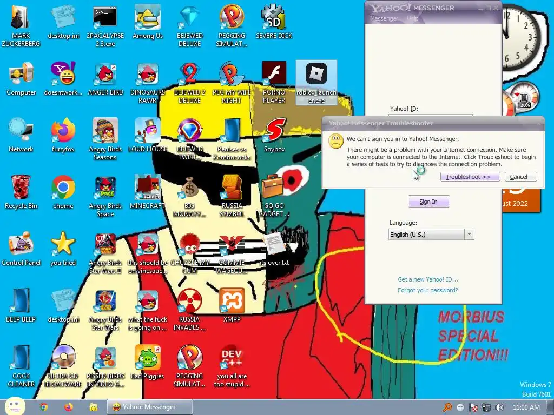Select the its over.txt file icon

[x=274, y=249]
